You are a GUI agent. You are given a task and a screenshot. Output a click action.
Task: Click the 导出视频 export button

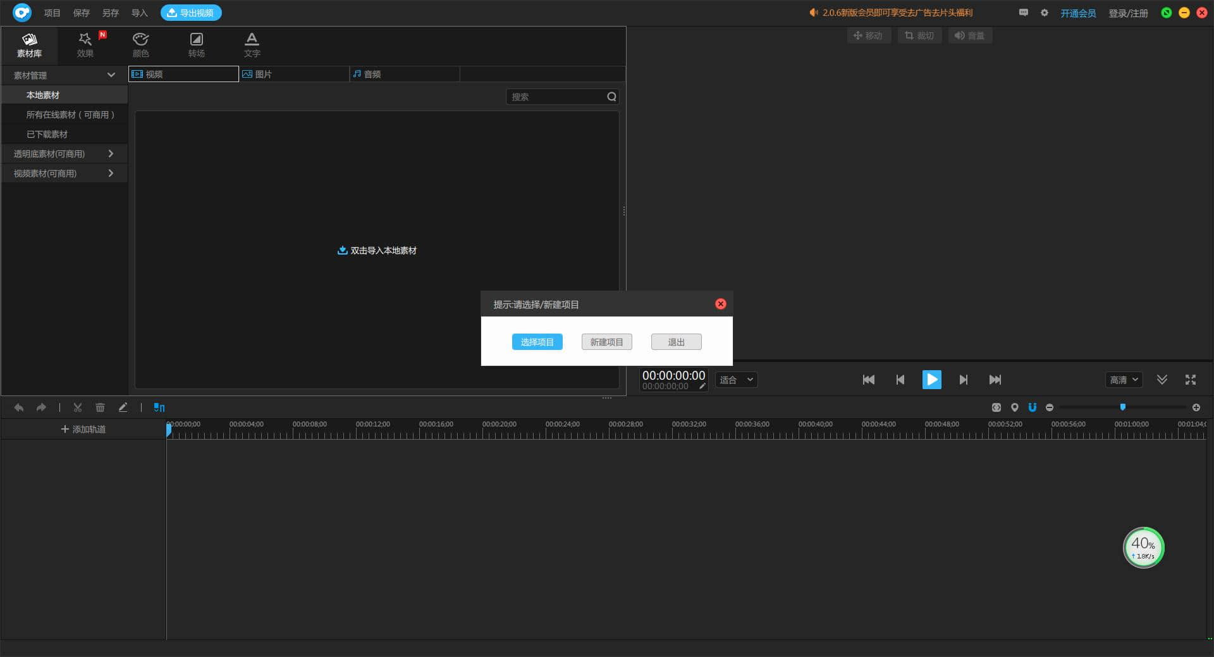pos(190,13)
